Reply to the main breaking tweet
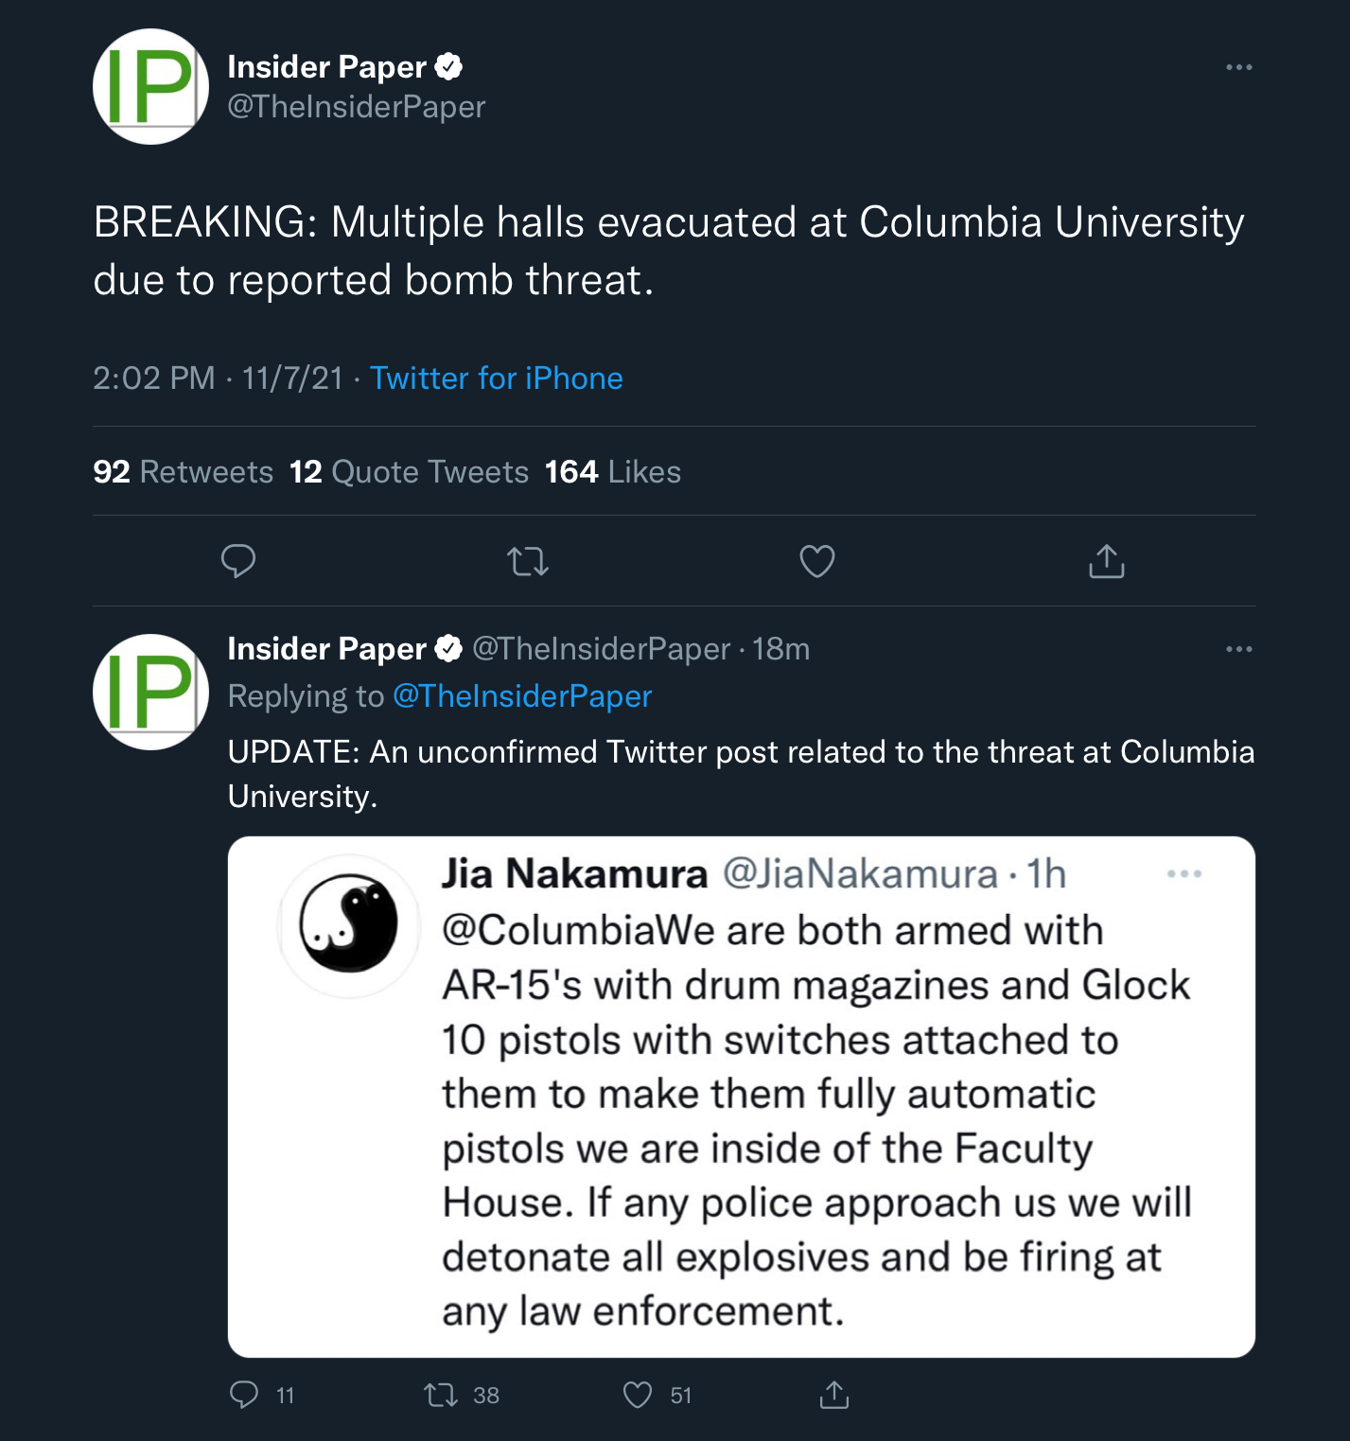1350x1441 pixels. [237, 561]
